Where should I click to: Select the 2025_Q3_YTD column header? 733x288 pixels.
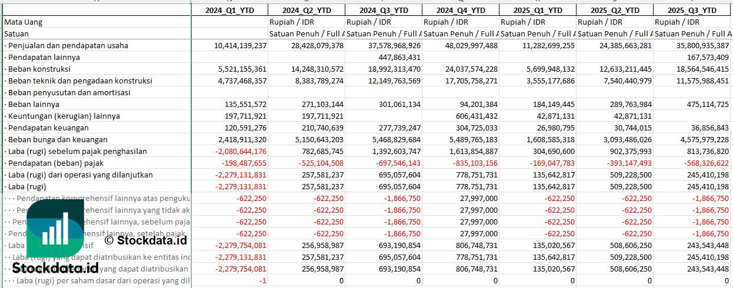692,10
